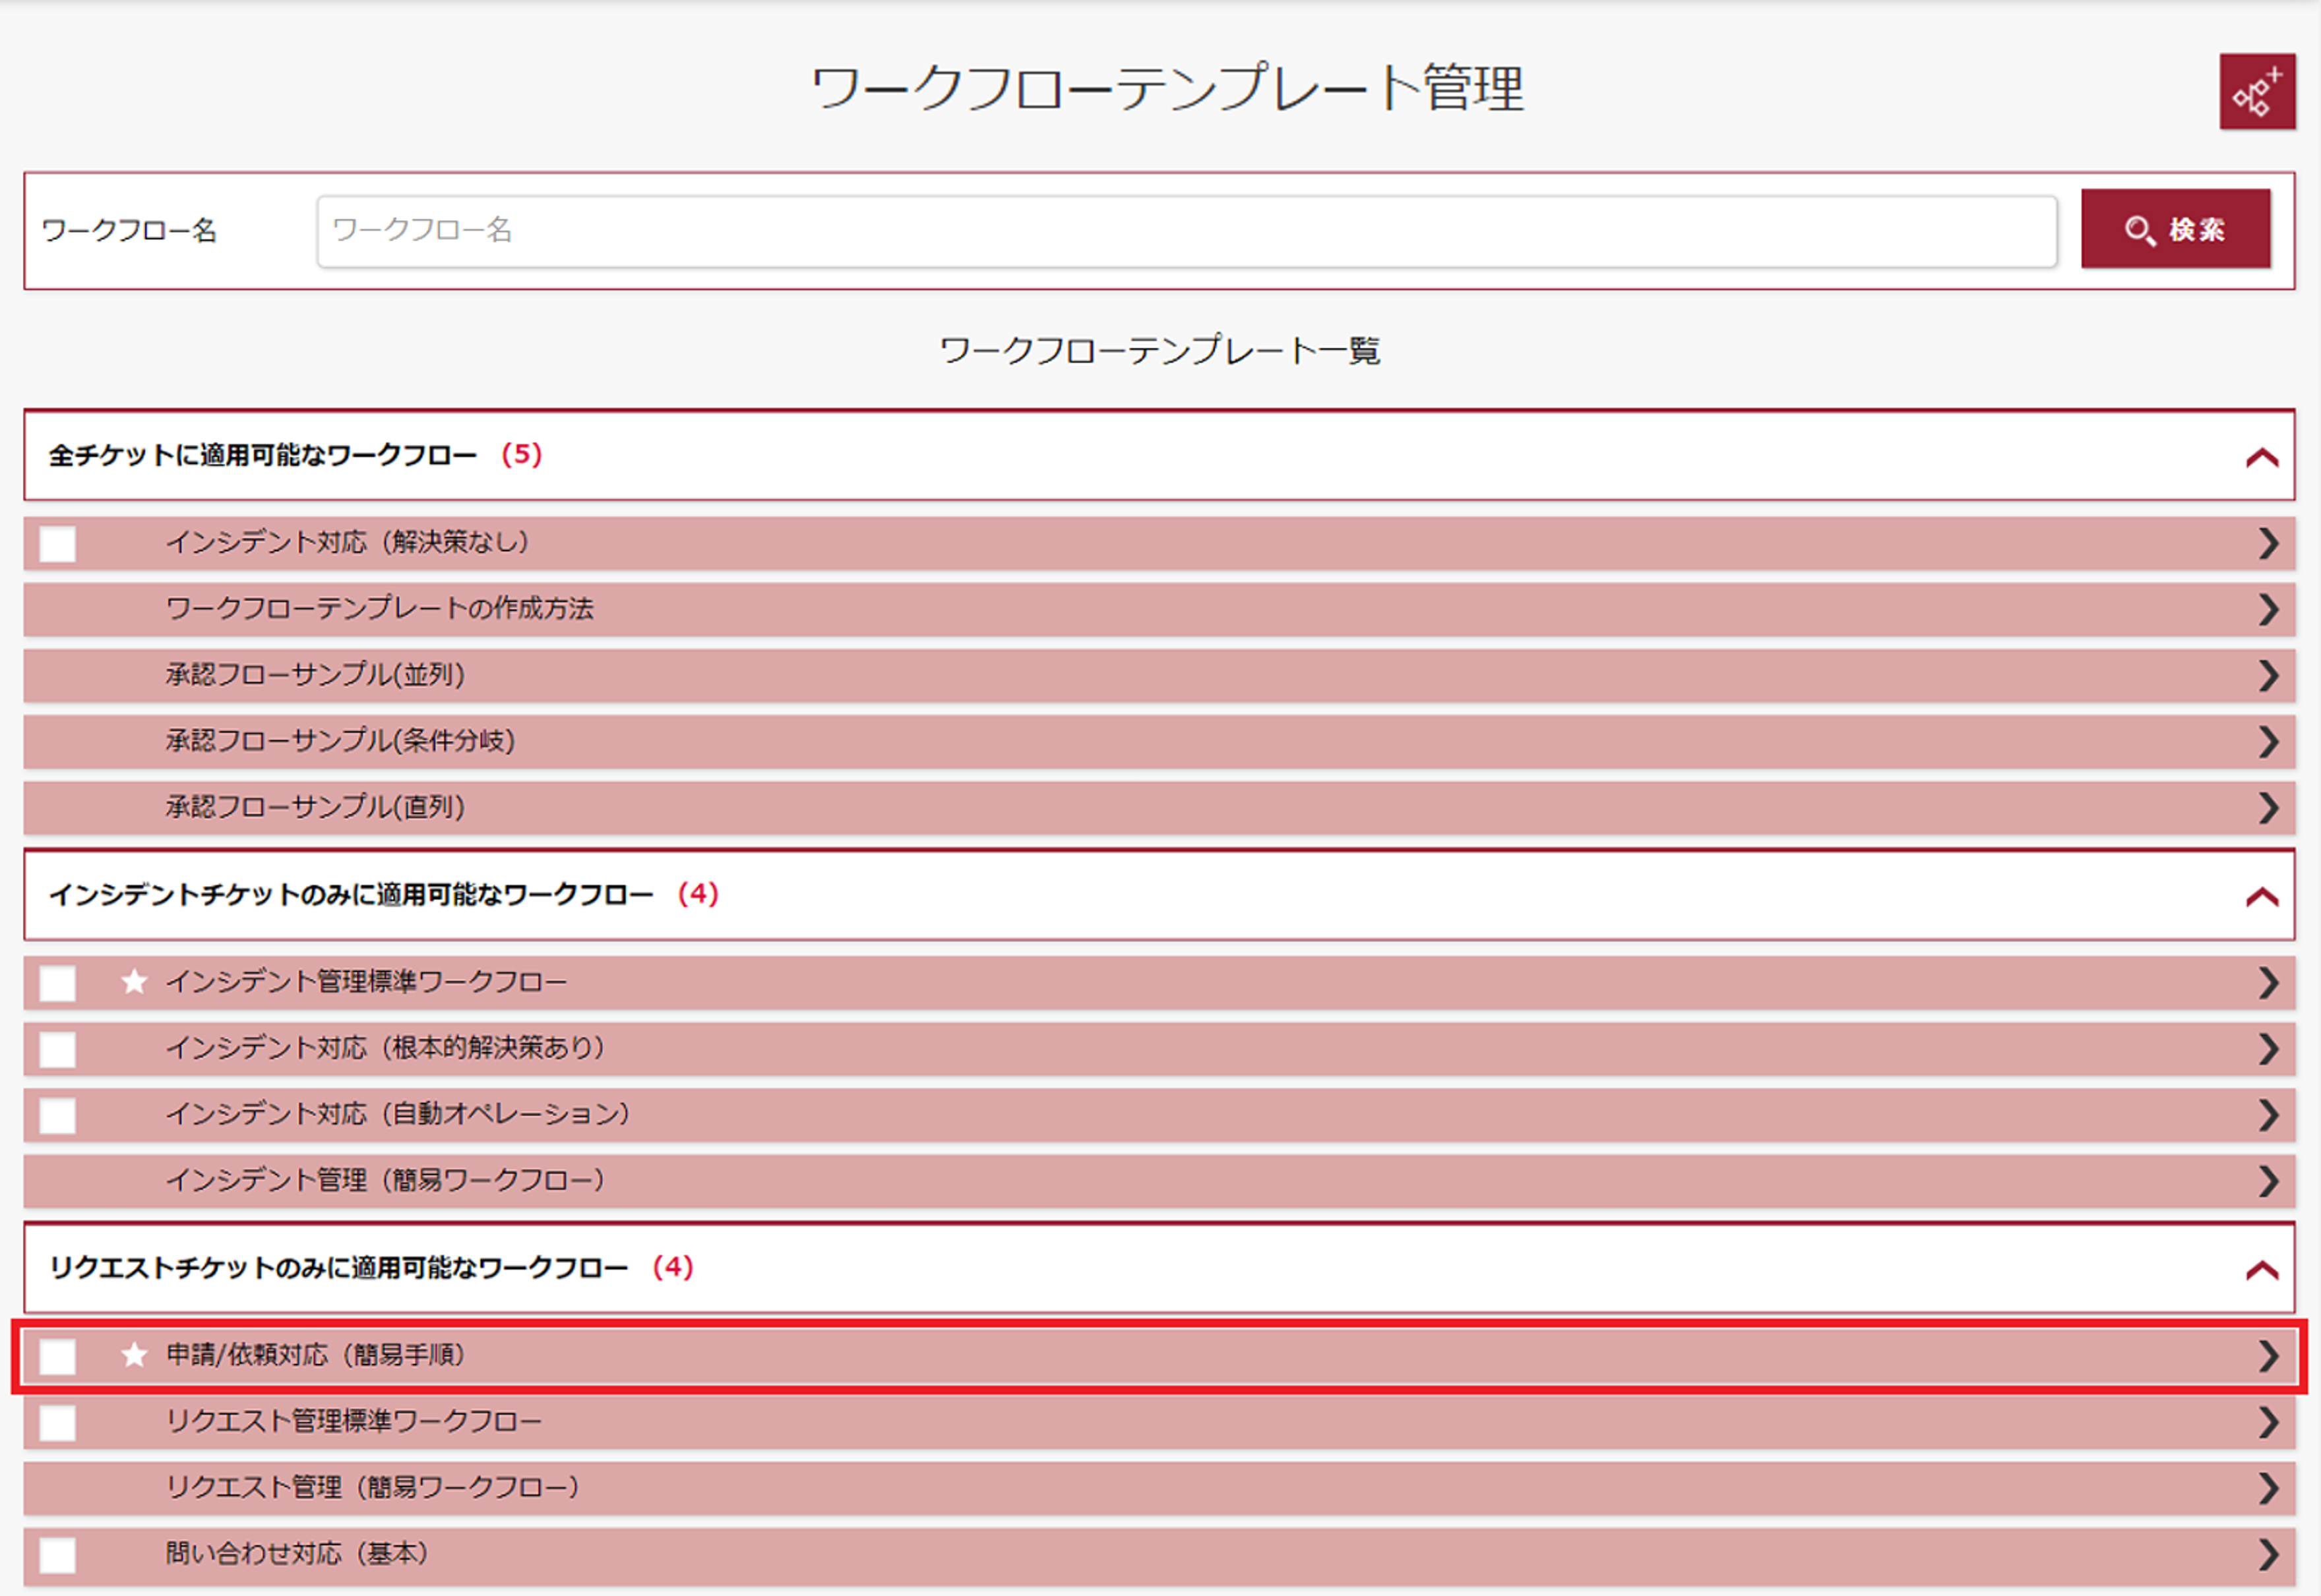Select インシデント管理（簡易ワークフロー）template name
Screen dimensions: 2321x1596
coord(385,1180)
